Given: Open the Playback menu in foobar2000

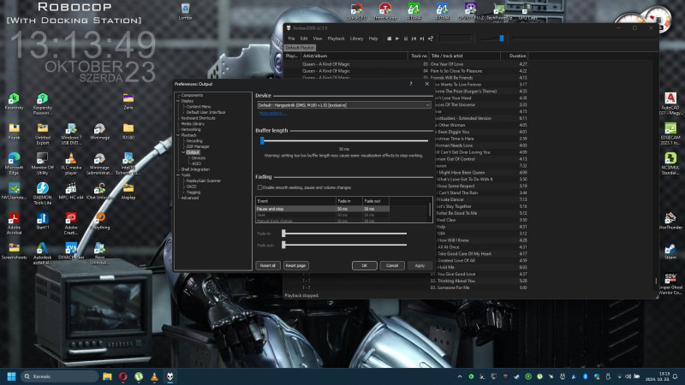Looking at the screenshot, I should pyautogui.click(x=337, y=38).
